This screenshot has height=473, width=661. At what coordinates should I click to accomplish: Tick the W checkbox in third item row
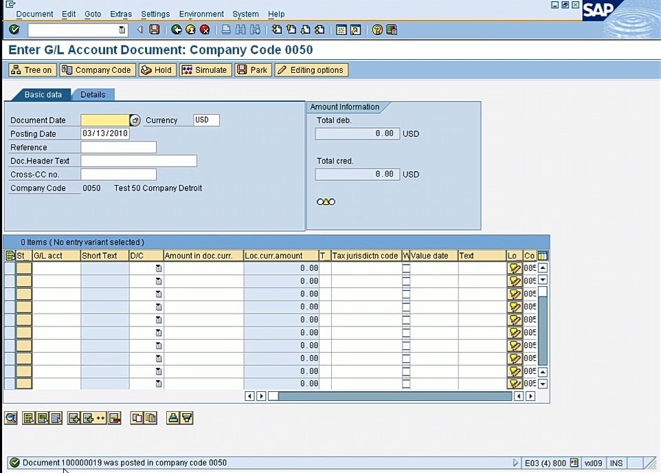tap(406, 294)
